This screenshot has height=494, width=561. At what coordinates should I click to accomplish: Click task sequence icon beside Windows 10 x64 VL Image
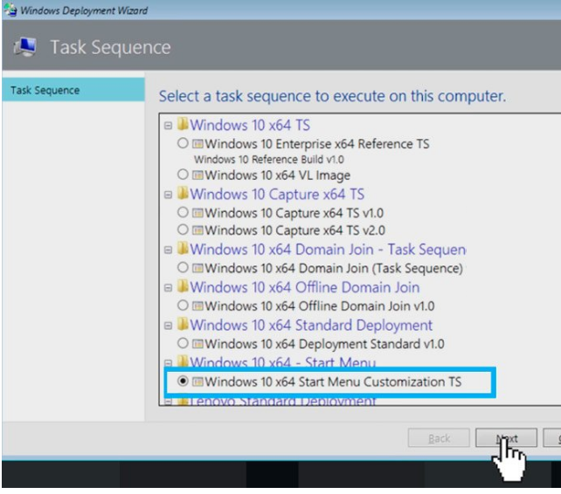point(197,175)
